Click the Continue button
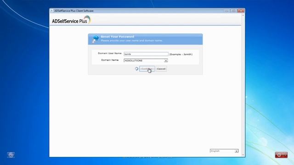This screenshot has height=165, width=294. [x=147, y=69]
